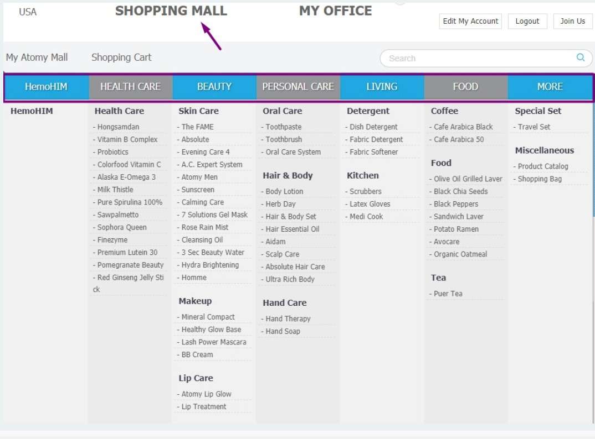595x439 pixels.
Task: Open the Body Lotion link
Action: pos(284,191)
